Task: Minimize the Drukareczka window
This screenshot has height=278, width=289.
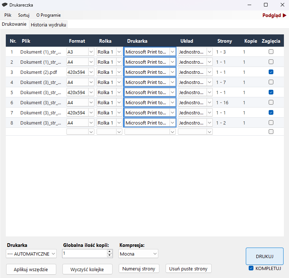Action: [x=249, y=5]
